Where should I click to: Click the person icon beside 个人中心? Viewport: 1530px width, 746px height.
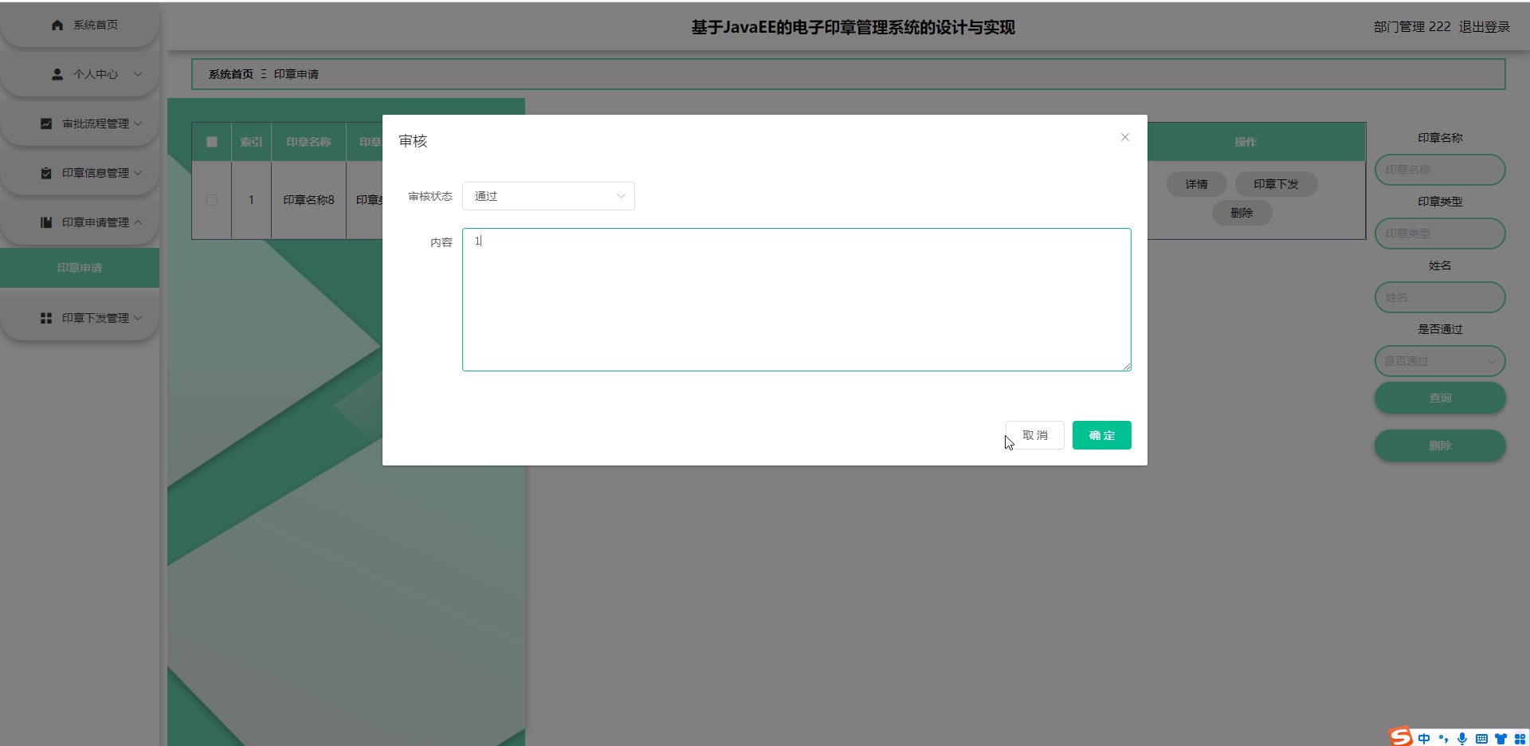[57, 74]
